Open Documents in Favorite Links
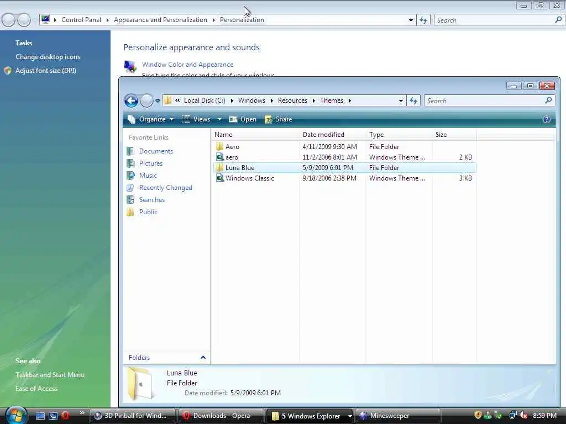 156,151
